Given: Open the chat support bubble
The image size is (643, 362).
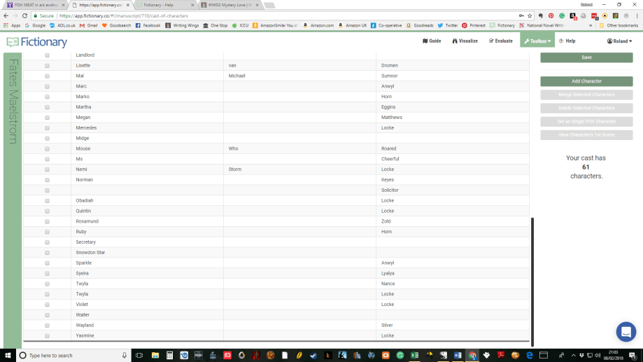Looking at the screenshot, I should 625,331.
